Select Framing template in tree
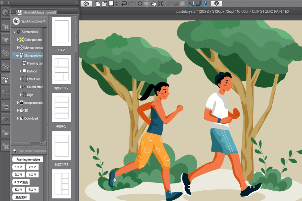Viewport: 302px width, 201px height. (35, 63)
